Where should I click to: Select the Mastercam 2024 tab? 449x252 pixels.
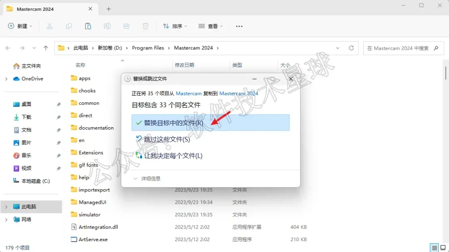(51, 9)
